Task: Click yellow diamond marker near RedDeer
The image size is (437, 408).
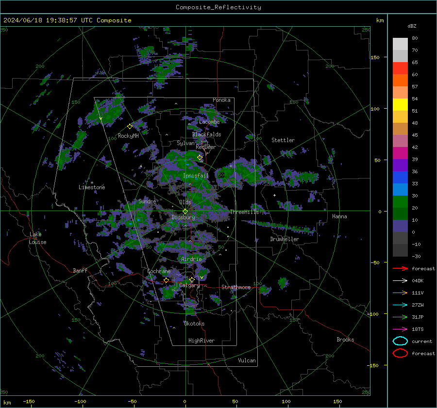Action: pyautogui.click(x=200, y=158)
